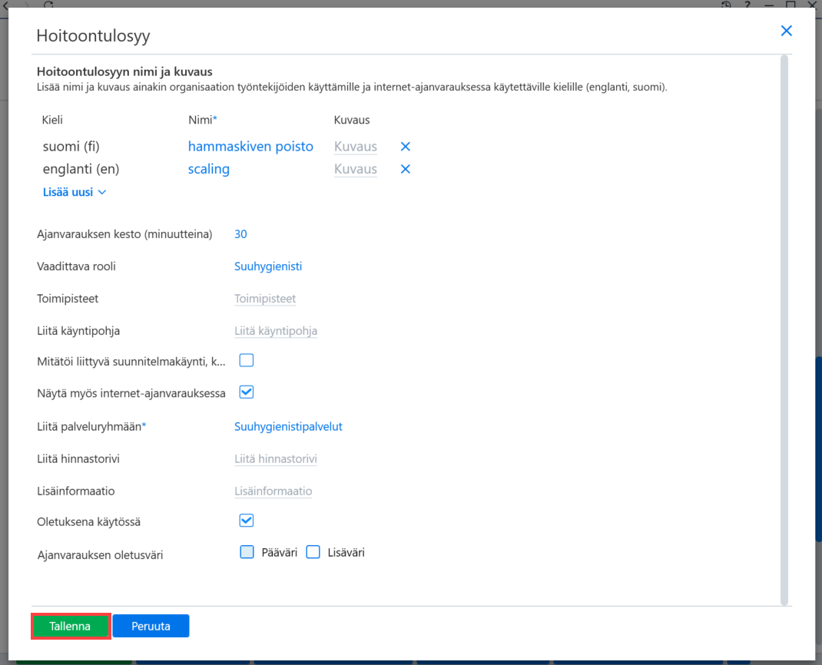Screen dimensions: 822x665
Task: Remove the suomi (fi) language row
Action: click(405, 147)
